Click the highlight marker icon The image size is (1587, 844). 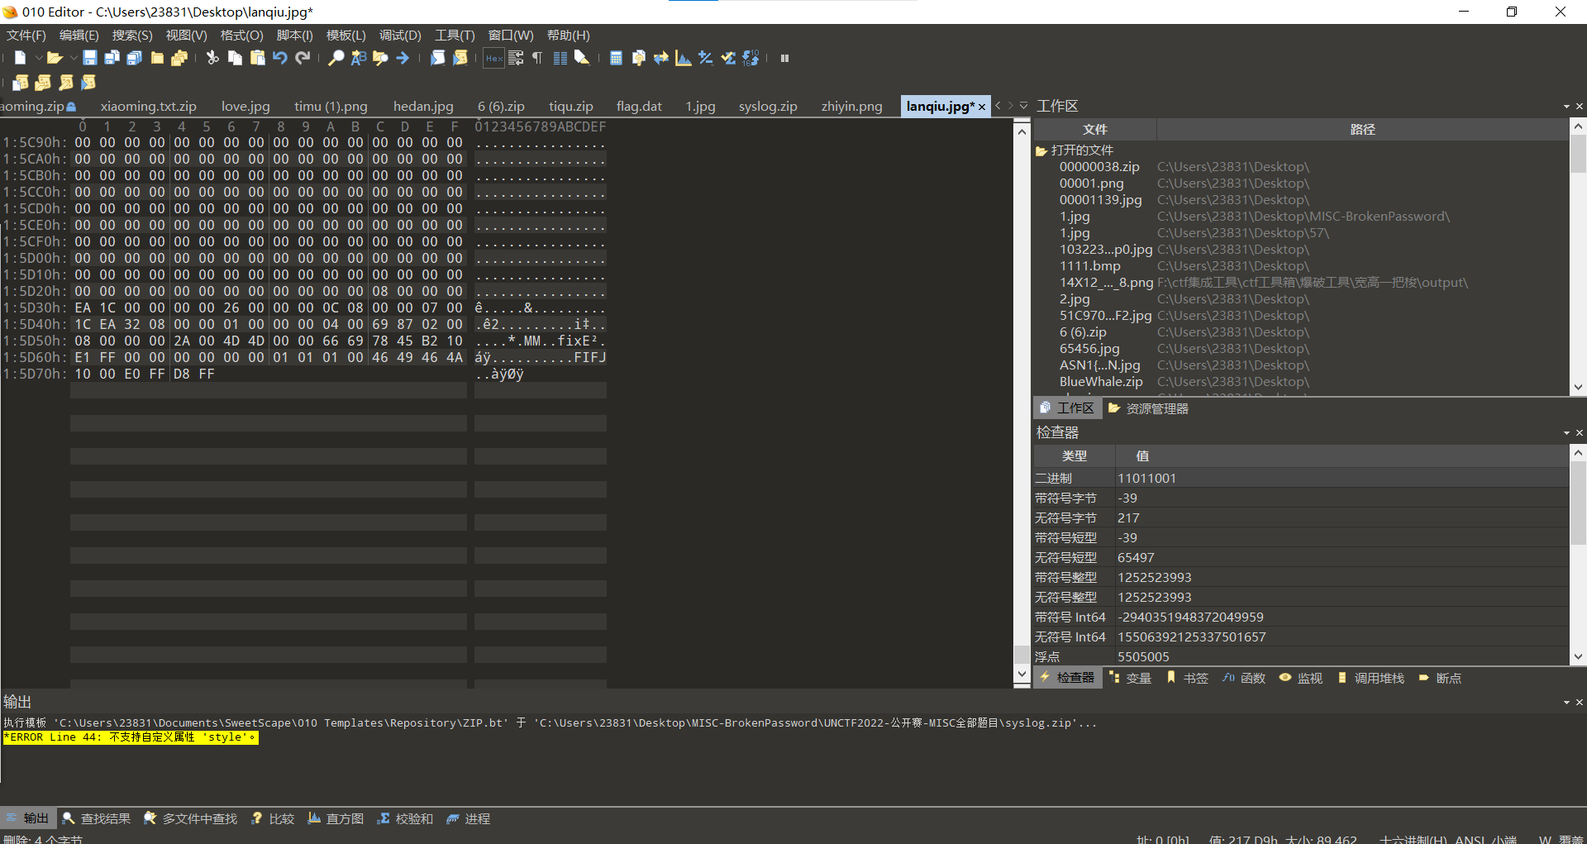[582, 58]
